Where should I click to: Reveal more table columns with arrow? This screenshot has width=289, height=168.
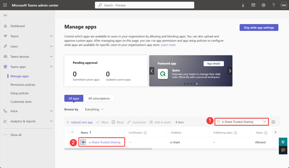[275, 132]
